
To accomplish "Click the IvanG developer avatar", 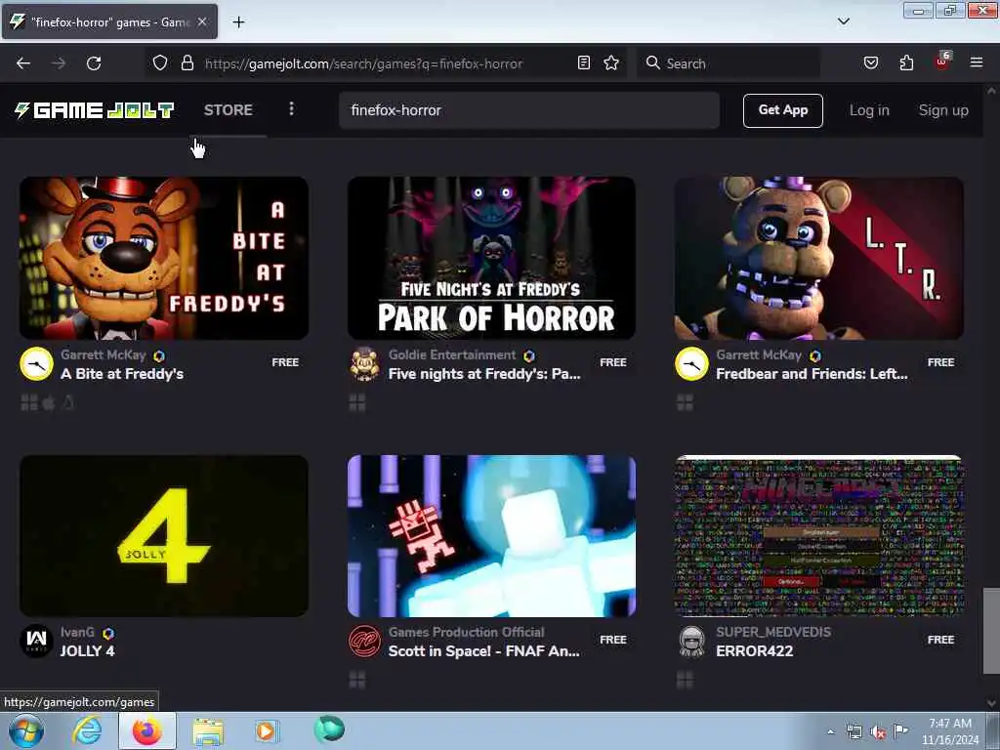I will (36, 641).
